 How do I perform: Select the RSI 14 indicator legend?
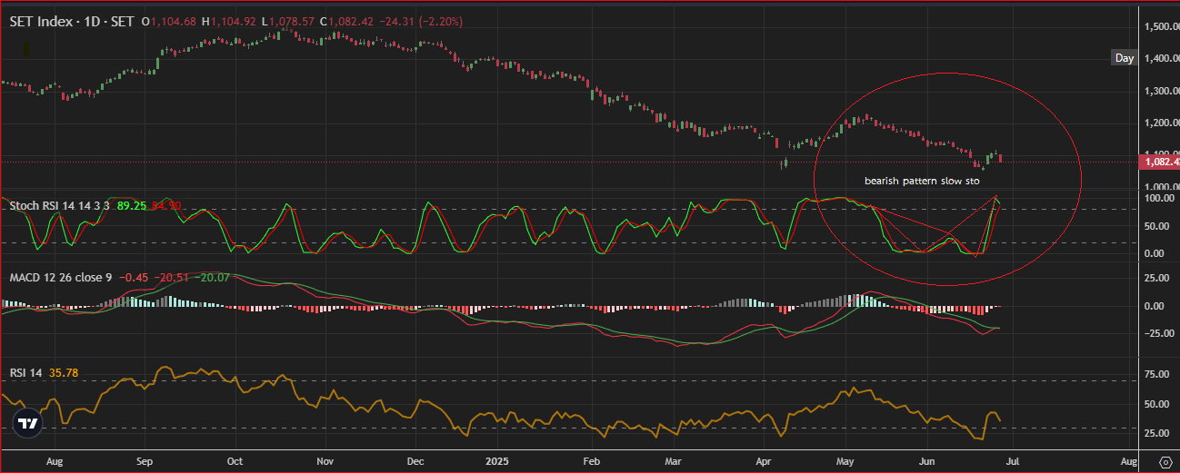coord(26,373)
